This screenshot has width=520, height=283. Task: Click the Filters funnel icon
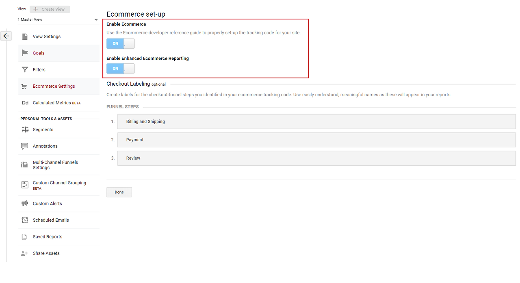25,70
